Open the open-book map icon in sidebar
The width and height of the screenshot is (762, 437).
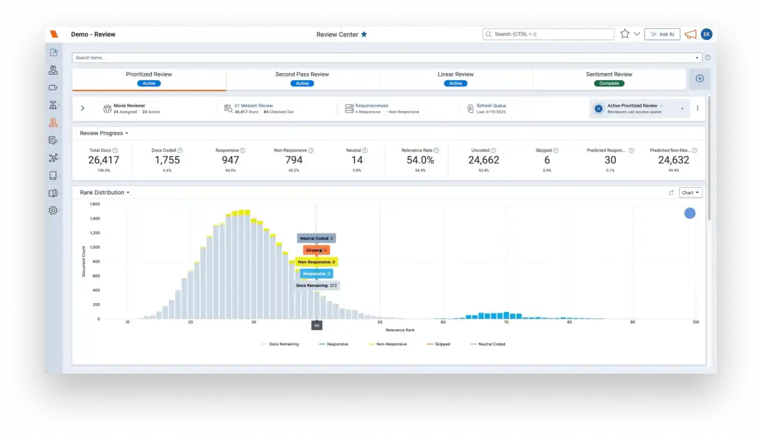pos(53,193)
